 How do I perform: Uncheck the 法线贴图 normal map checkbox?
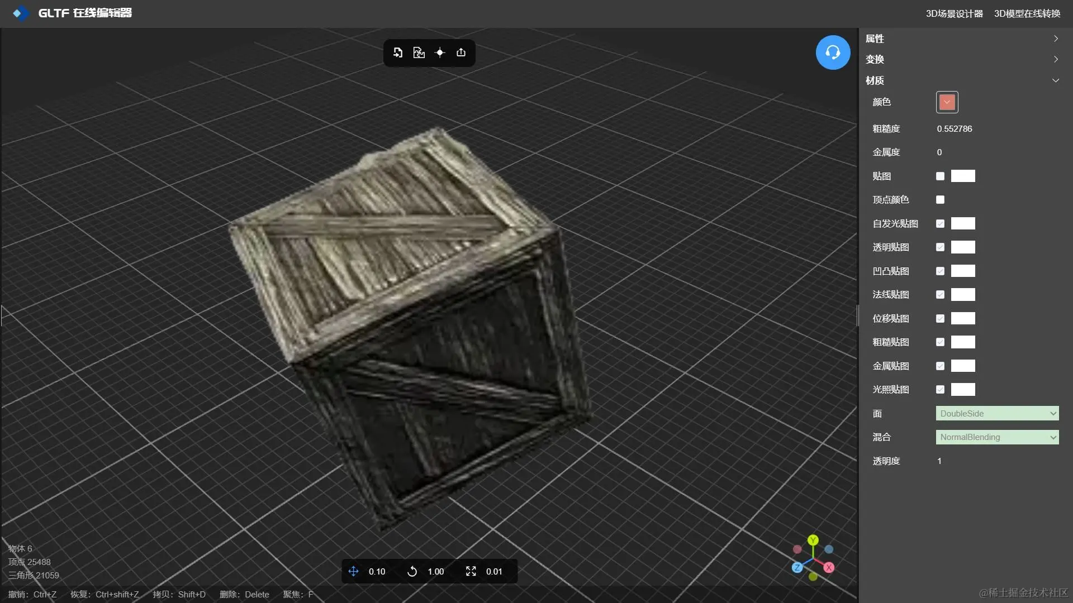(x=940, y=295)
